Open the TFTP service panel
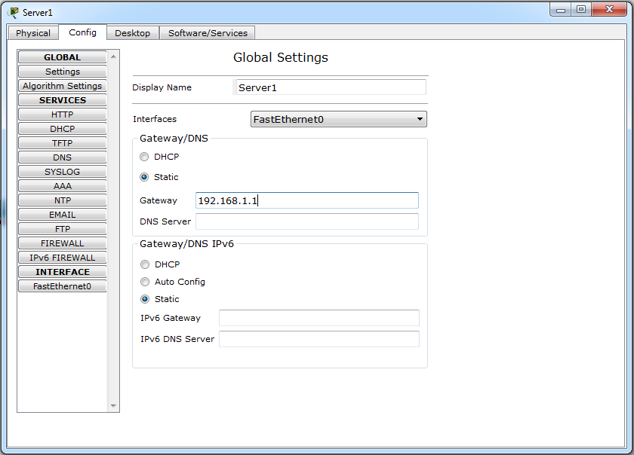 [62, 142]
